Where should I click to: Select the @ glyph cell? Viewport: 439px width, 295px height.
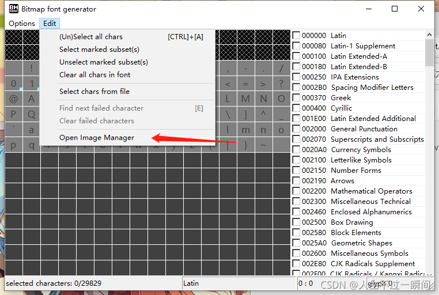[13, 99]
